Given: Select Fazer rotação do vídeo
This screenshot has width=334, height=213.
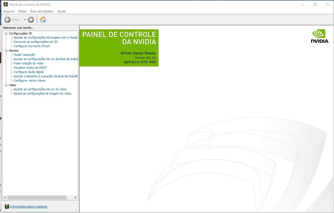Looking at the screenshot, I should pos(29,63).
